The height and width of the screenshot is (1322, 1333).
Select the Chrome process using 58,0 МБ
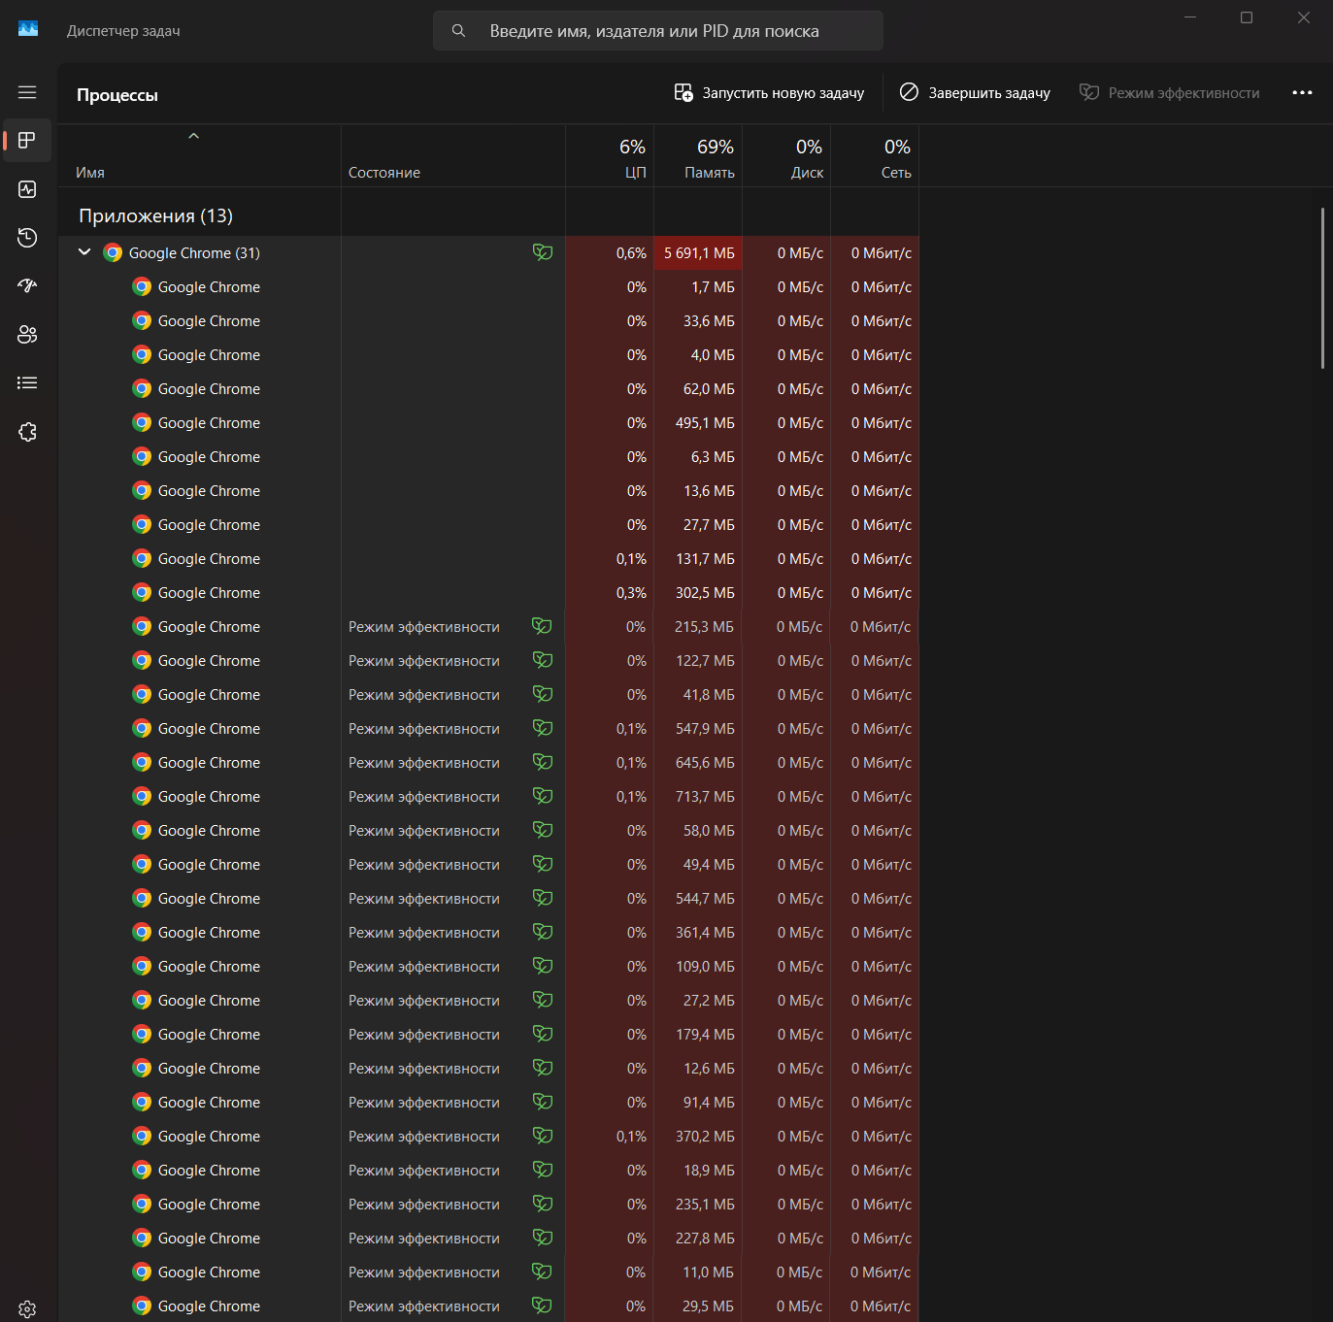tap(489, 831)
